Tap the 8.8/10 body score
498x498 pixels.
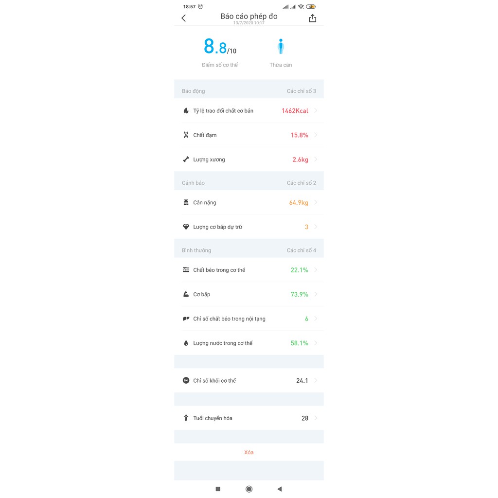pyautogui.click(x=220, y=46)
